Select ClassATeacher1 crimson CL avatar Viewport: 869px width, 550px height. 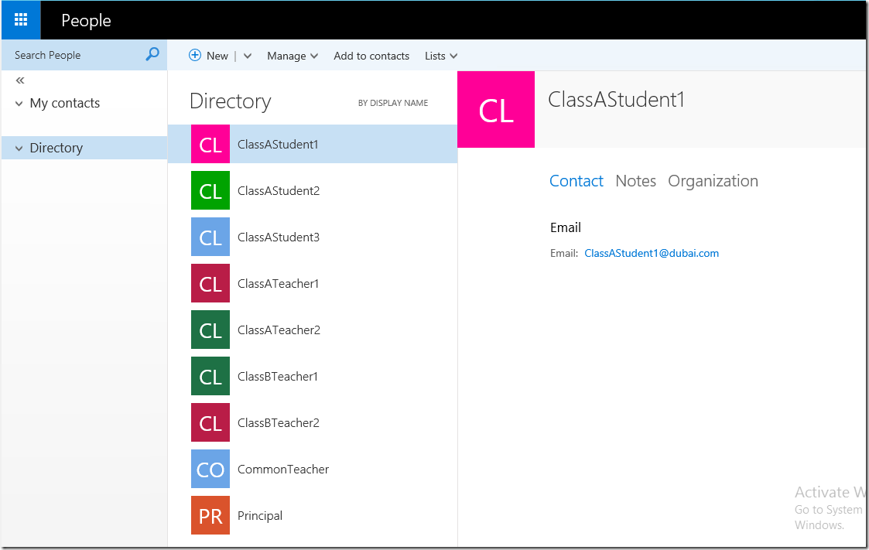(210, 283)
